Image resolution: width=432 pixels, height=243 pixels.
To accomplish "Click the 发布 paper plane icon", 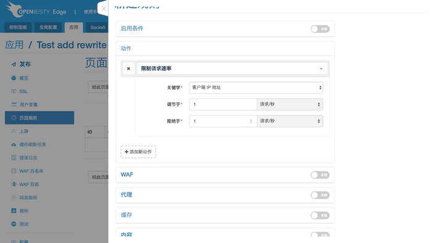I will 14,64.
